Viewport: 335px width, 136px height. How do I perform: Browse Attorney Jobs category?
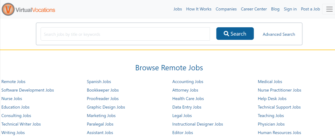185,90
